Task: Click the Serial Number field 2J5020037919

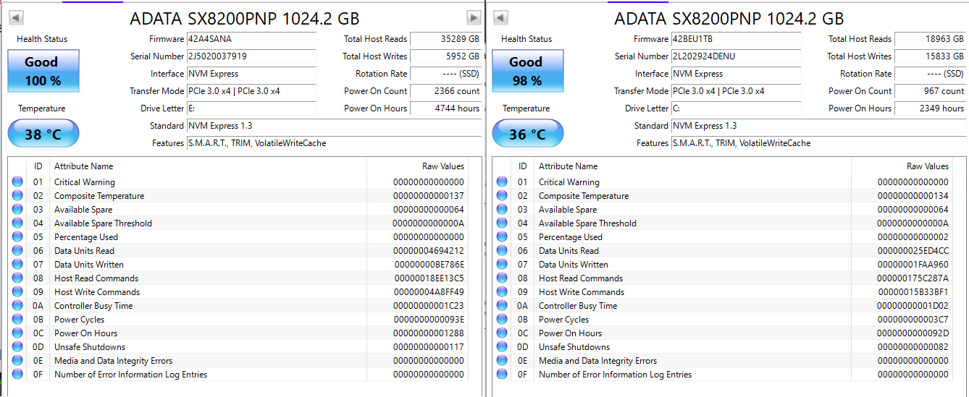Action: pos(251,56)
